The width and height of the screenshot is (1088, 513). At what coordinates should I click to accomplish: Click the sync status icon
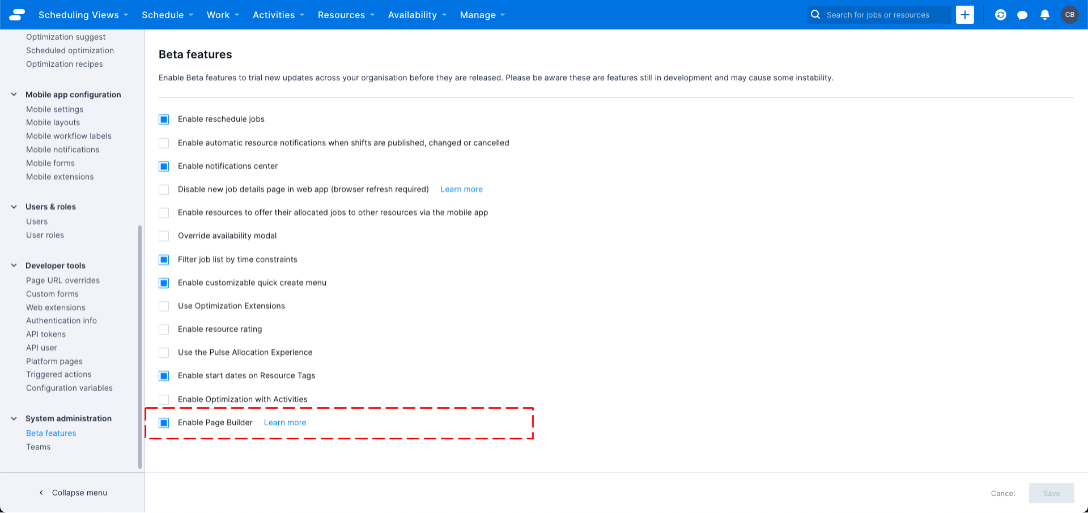click(1000, 15)
